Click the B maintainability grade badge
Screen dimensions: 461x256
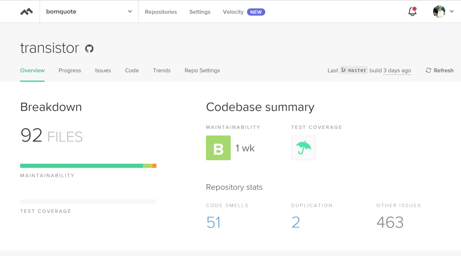[x=218, y=148]
